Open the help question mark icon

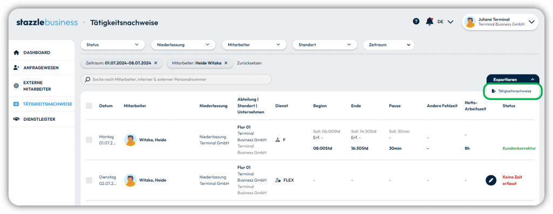(x=416, y=22)
